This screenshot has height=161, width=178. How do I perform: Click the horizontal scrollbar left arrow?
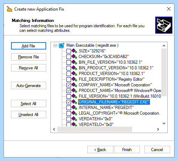pos(54,130)
